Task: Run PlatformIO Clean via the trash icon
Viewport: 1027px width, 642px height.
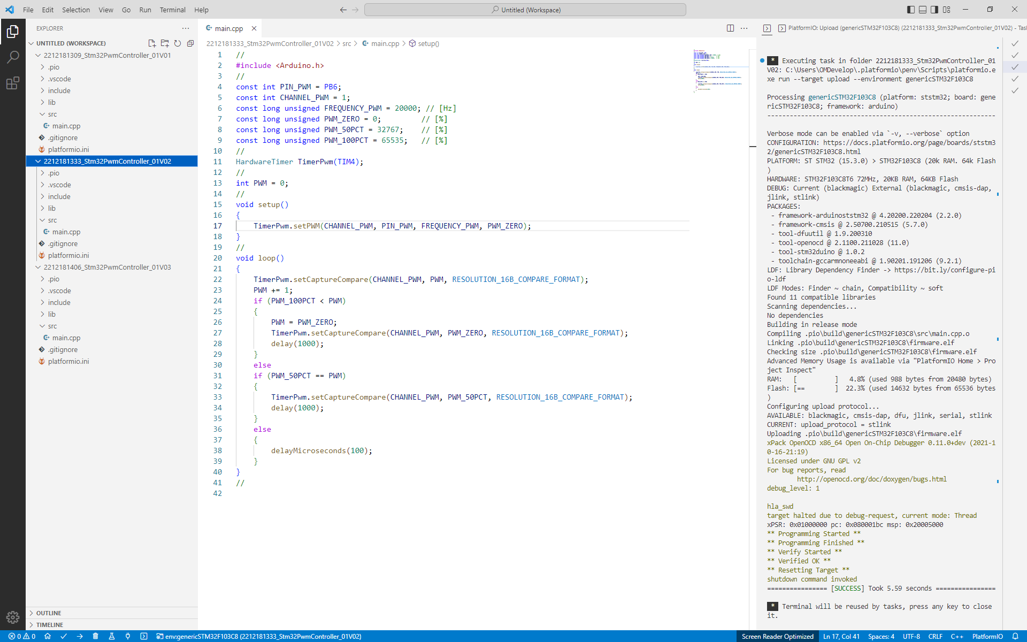Action: [96, 636]
